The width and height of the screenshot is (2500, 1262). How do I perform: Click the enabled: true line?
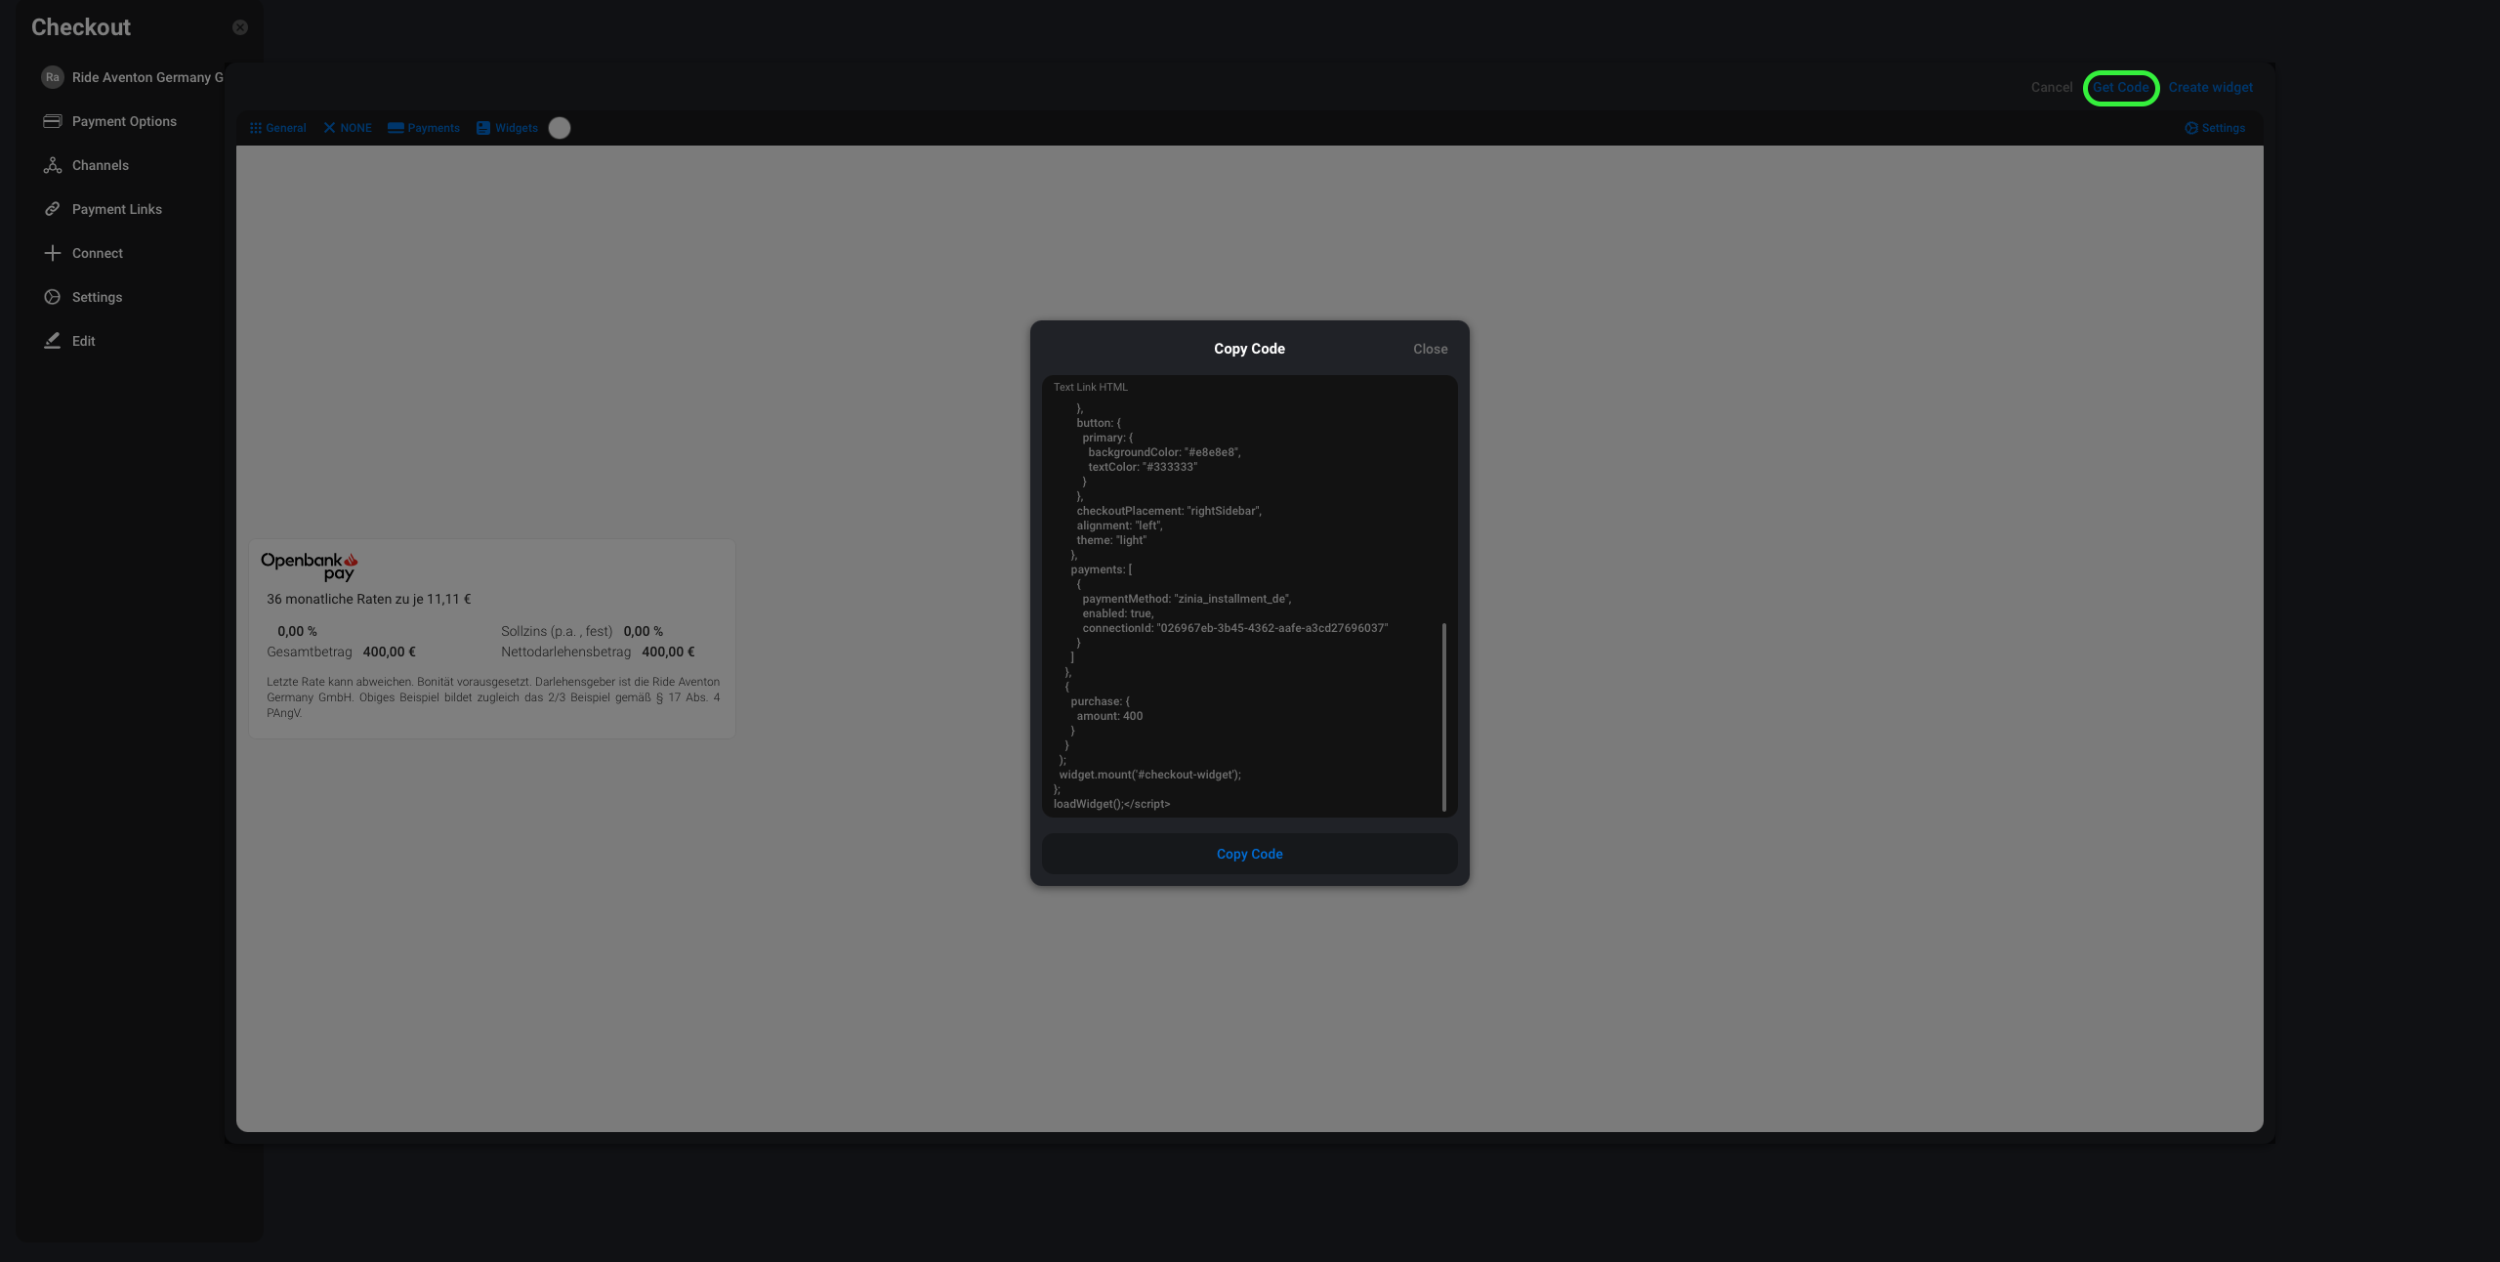[x=1118, y=613]
